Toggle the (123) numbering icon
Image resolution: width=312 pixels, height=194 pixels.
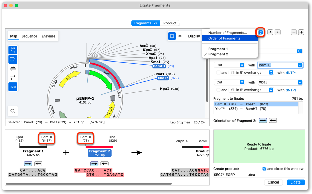click(13, 87)
